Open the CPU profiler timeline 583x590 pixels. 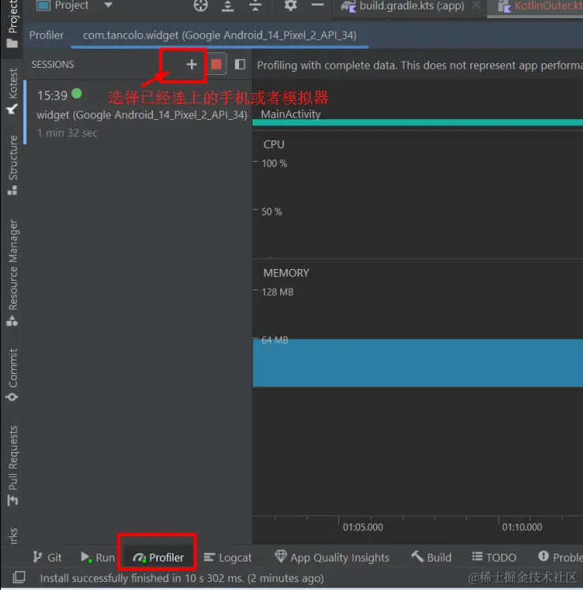(x=417, y=195)
